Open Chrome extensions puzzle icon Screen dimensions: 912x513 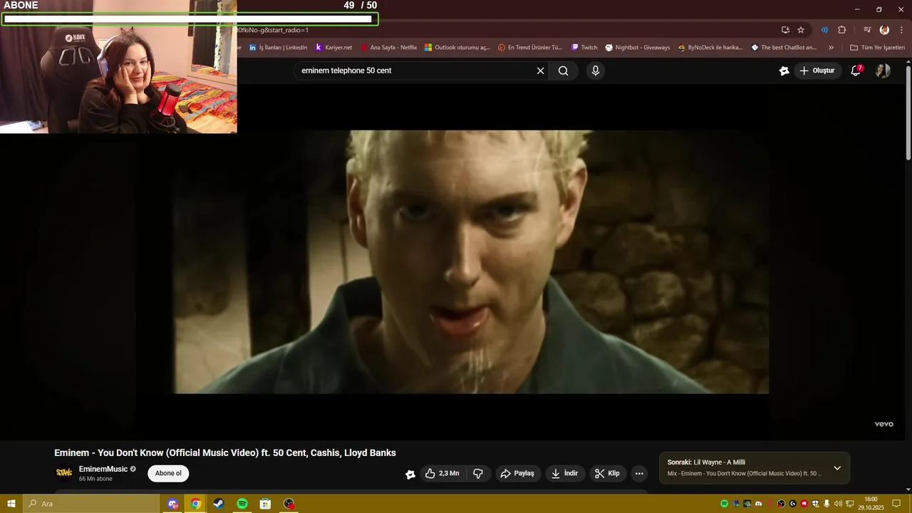842,30
